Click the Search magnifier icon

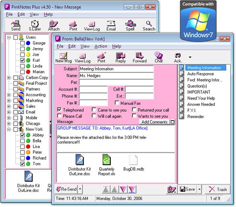tap(149, 25)
